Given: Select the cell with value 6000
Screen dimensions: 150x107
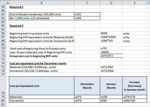Looking at the screenshot, I should pos(111,33).
